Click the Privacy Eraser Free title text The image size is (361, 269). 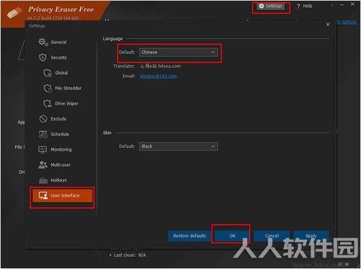[x=61, y=10]
